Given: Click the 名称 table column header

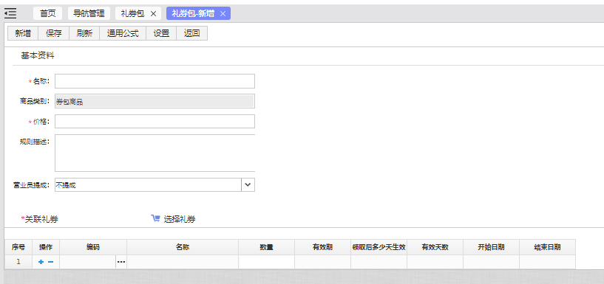Looking at the screenshot, I should point(183,247).
